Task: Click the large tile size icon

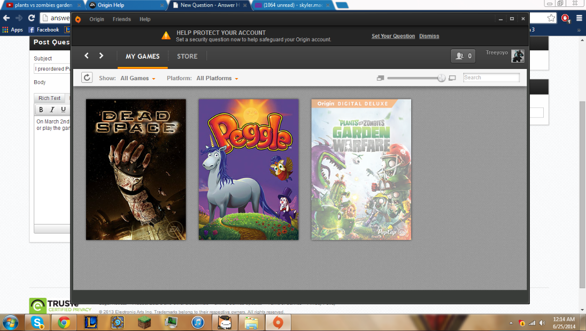Action: 452,78
